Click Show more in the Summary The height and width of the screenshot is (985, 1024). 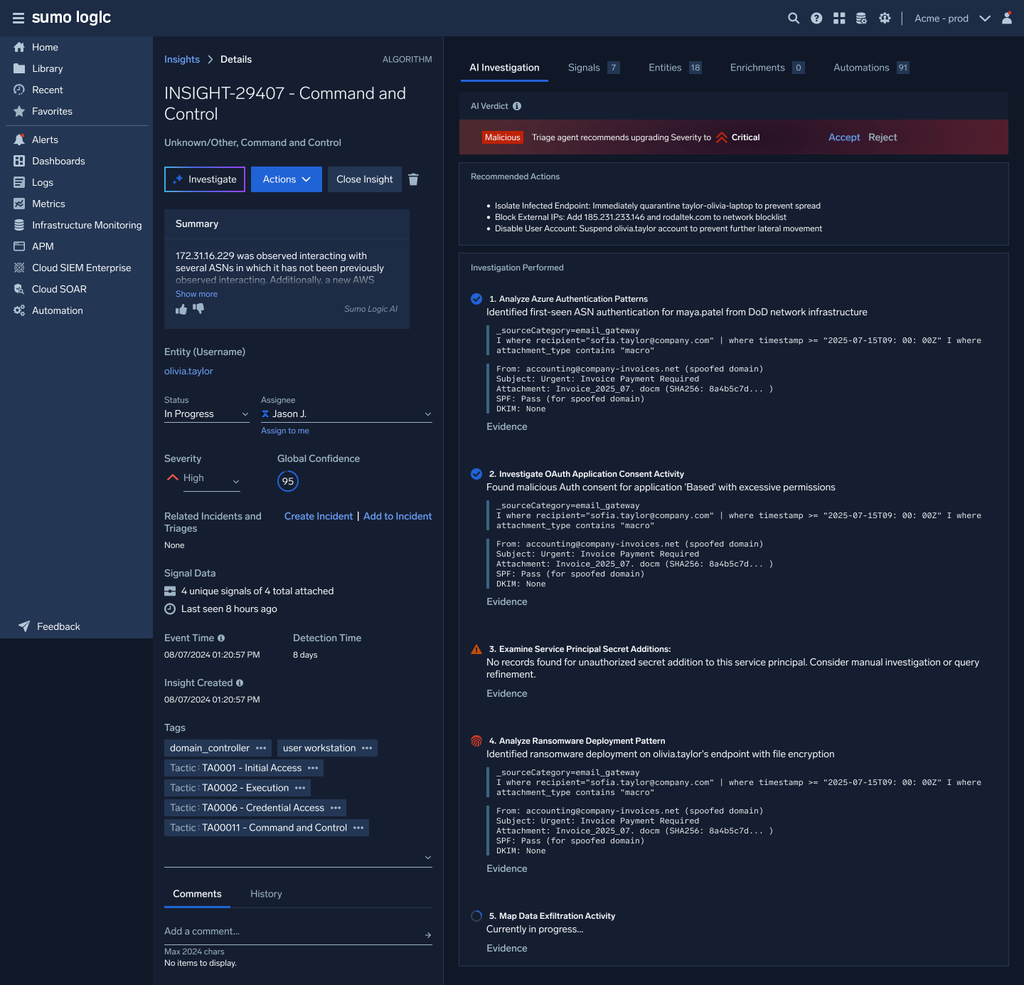coord(196,294)
